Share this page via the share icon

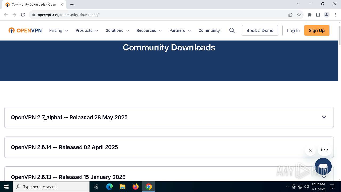coord(290,15)
